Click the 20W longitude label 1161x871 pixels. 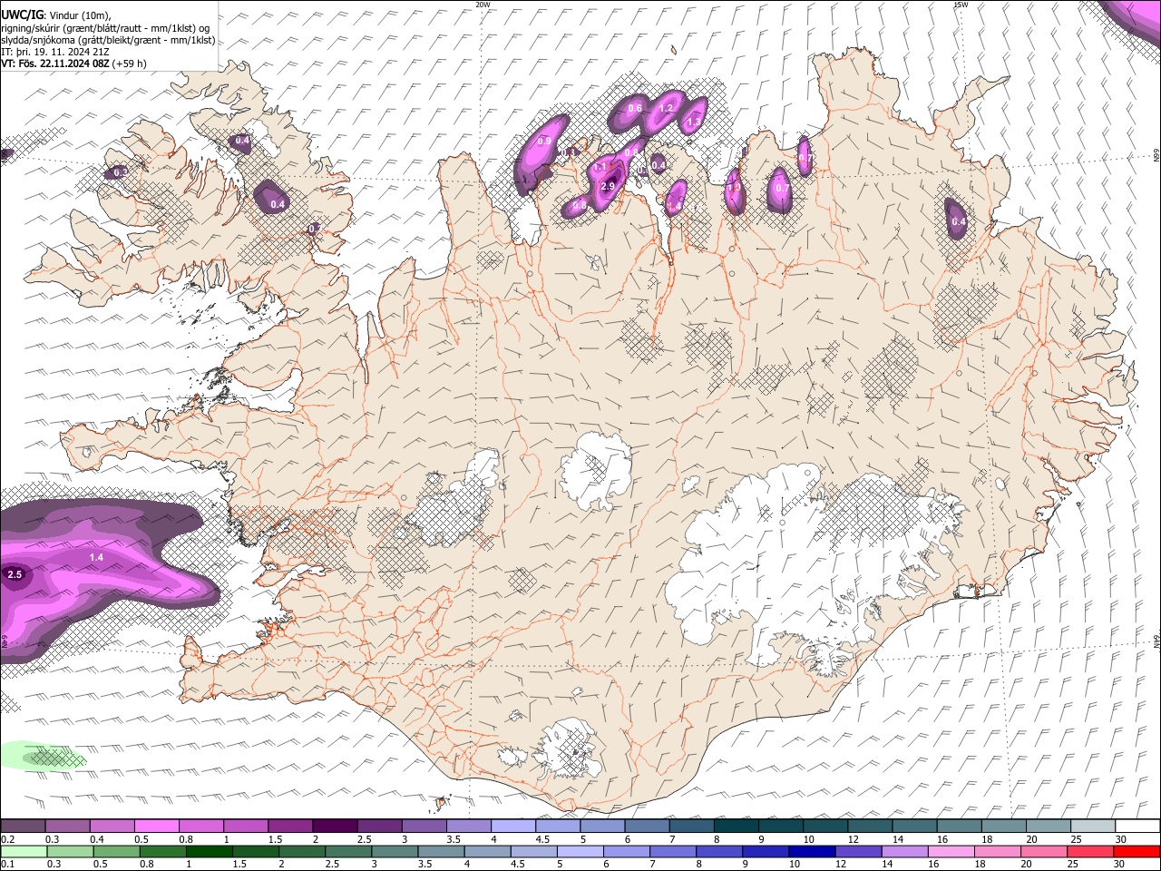coord(483,5)
